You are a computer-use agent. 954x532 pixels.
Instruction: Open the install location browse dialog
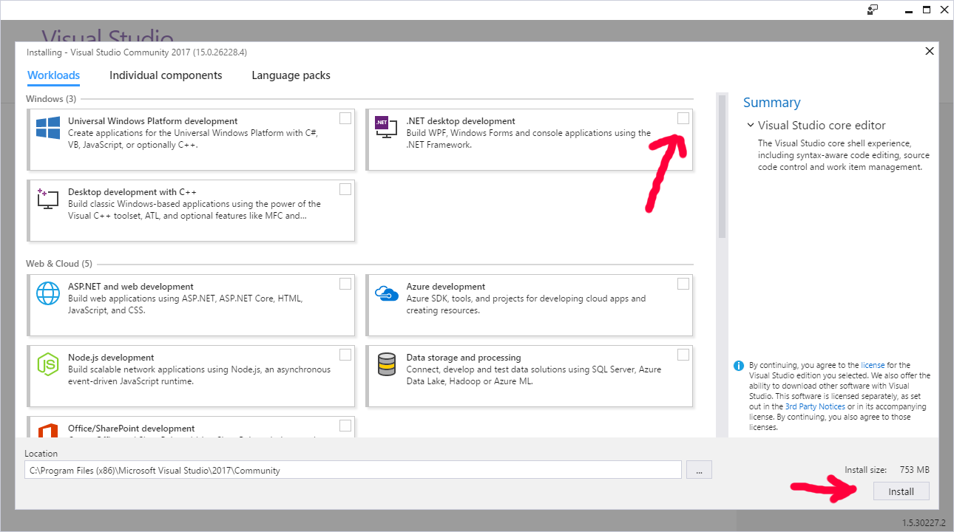[x=698, y=469]
